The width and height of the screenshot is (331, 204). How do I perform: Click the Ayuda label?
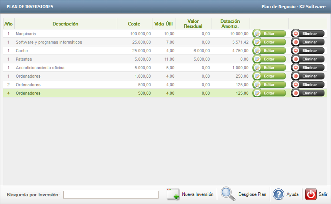point(292,194)
